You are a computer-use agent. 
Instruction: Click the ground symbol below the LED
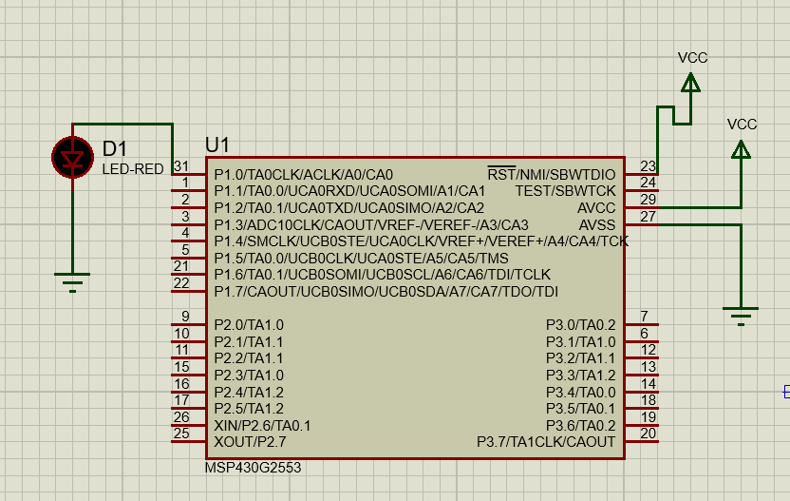[72, 282]
